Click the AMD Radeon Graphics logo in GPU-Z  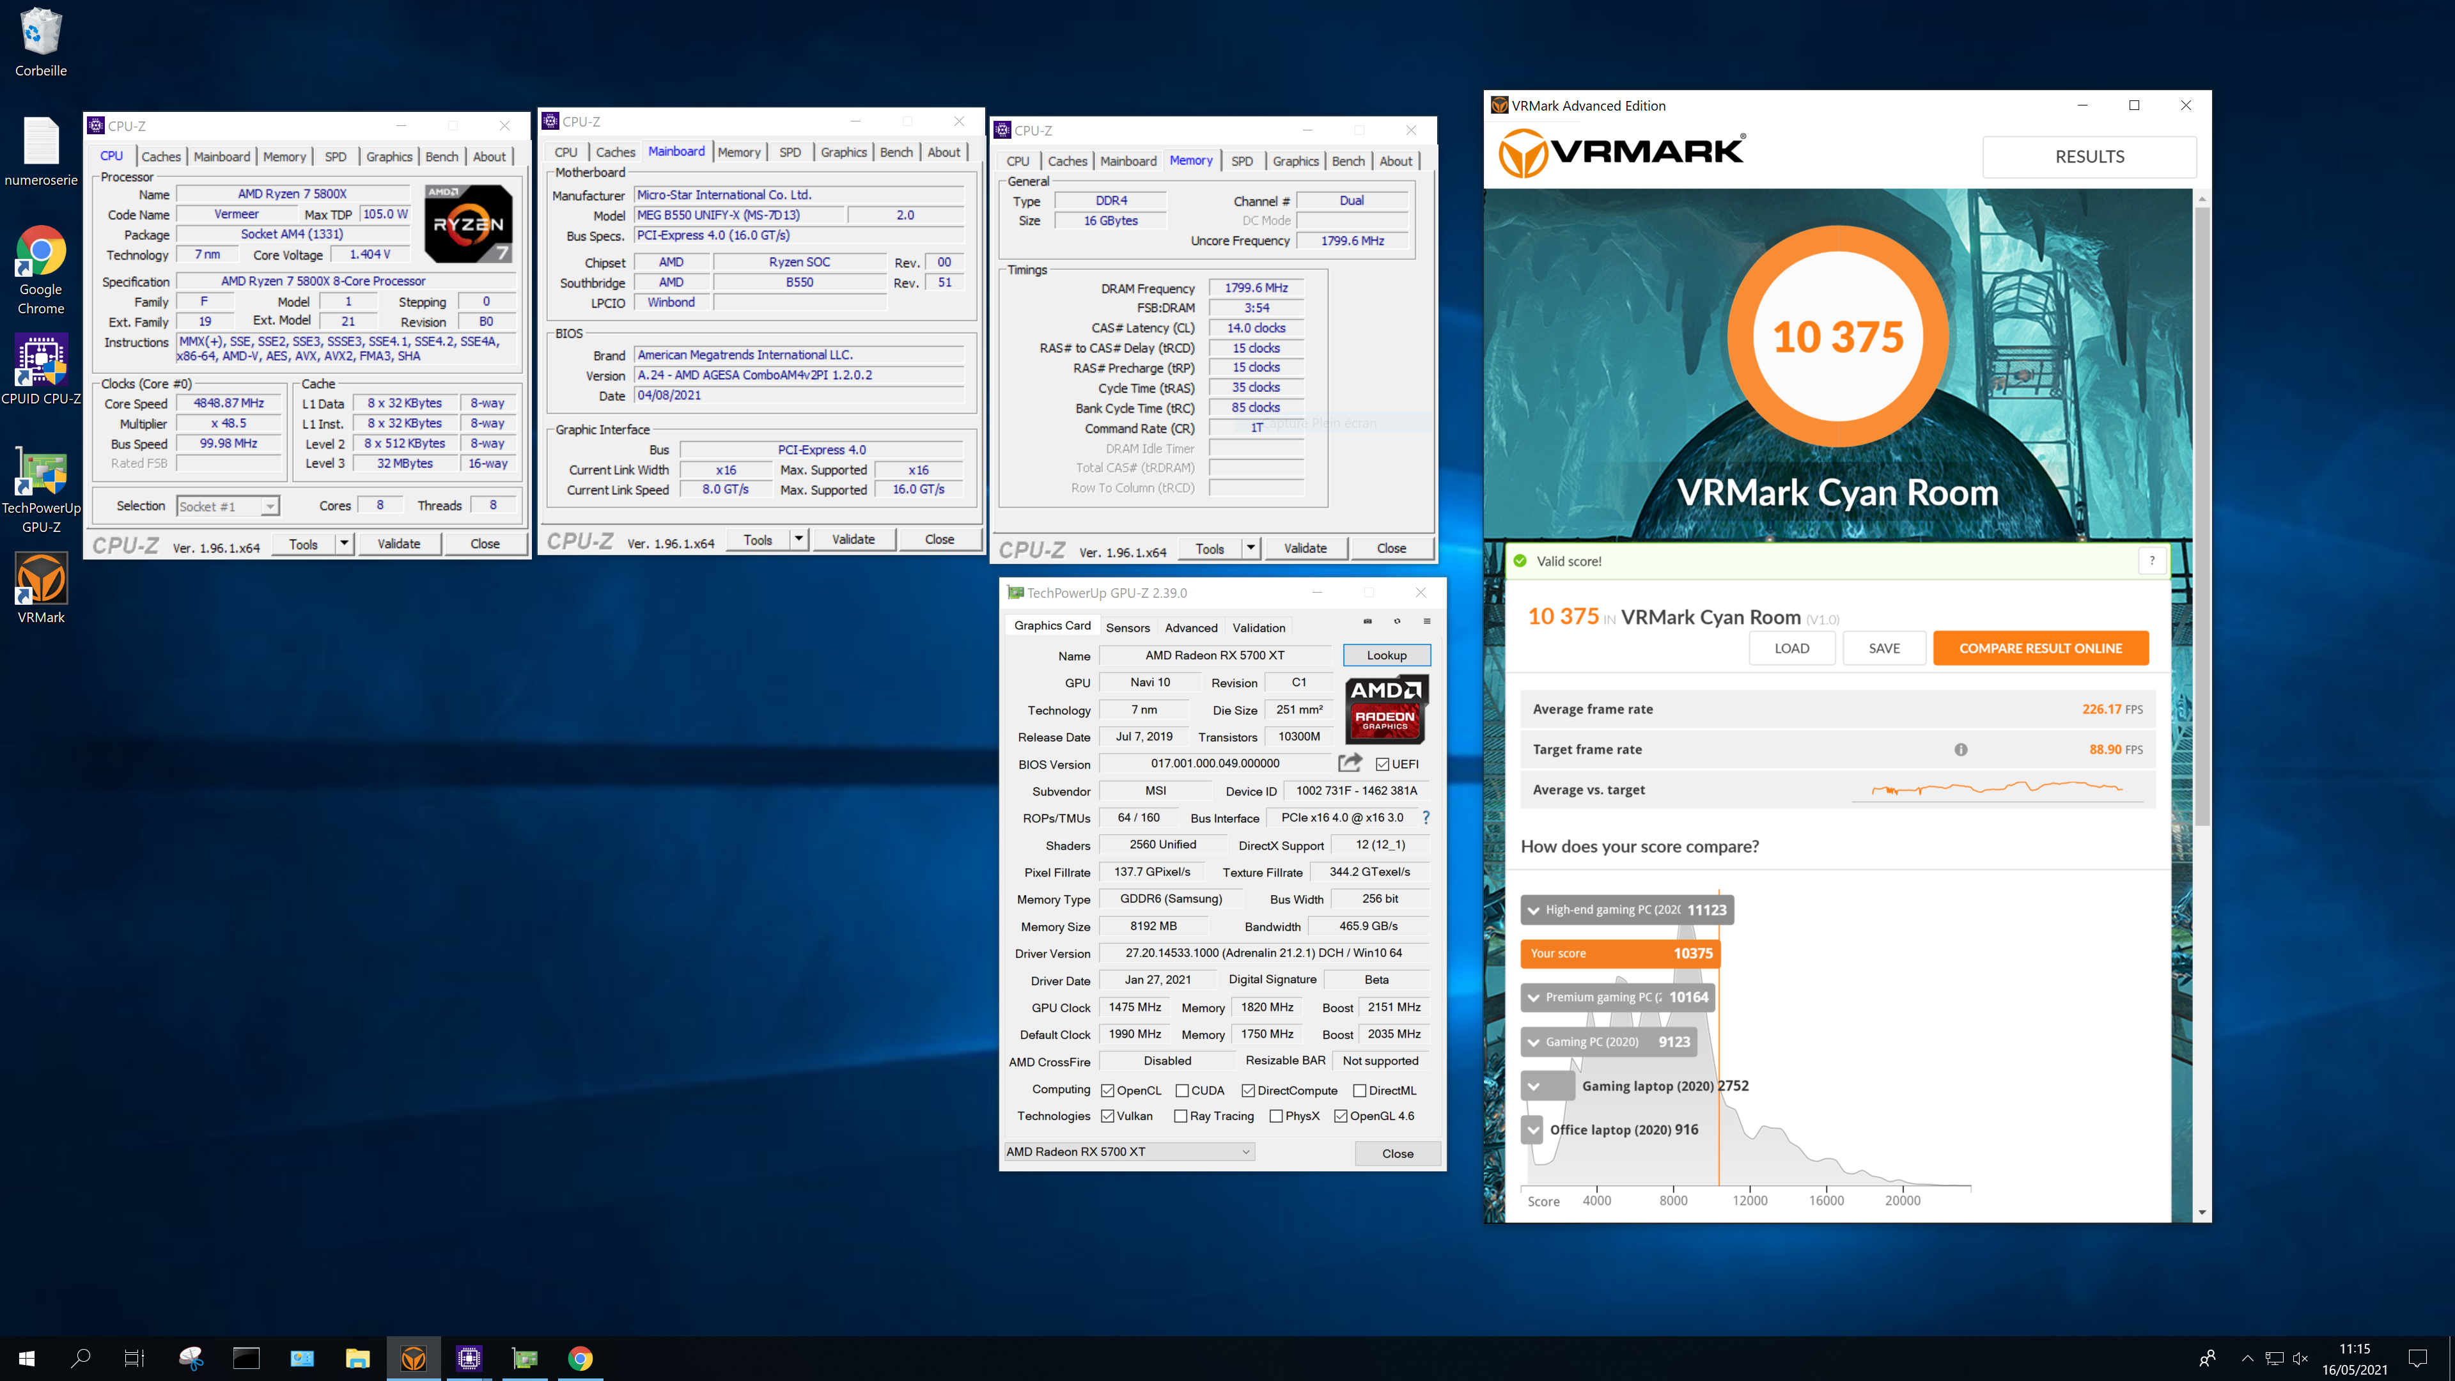click(1385, 710)
